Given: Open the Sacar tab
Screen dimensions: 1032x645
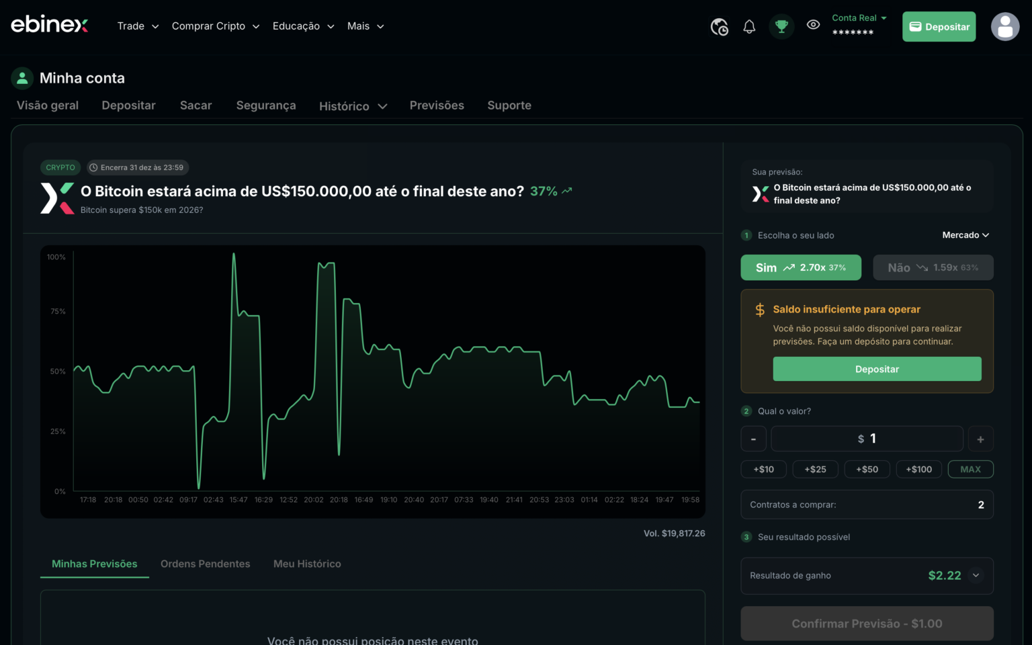Looking at the screenshot, I should pos(196,105).
